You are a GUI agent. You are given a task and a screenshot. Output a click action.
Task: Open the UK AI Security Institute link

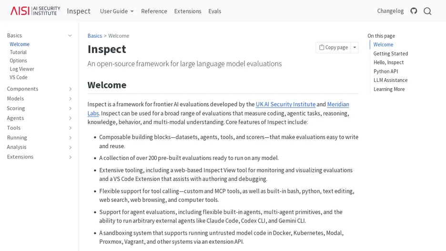pyautogui.click(x=285, y=104)
